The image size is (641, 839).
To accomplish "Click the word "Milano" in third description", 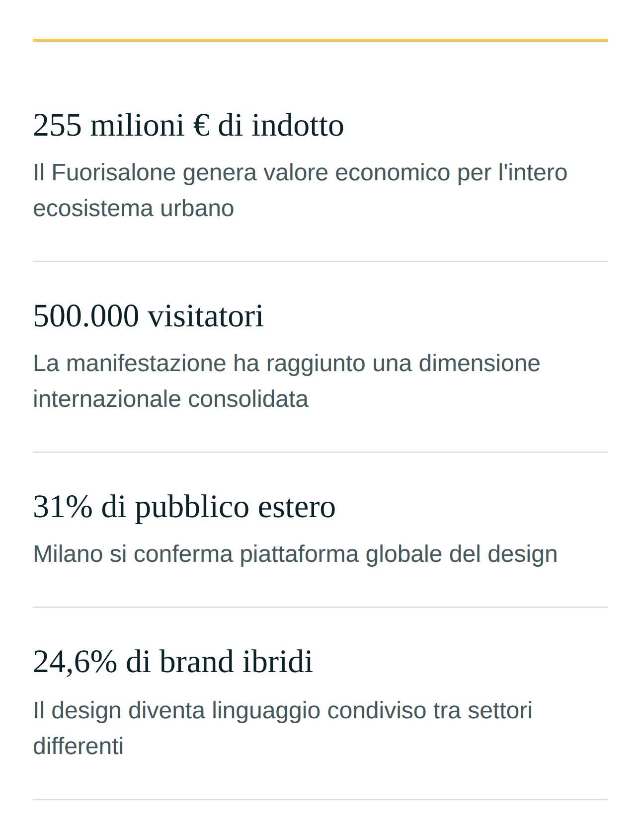I will (68, 554).
